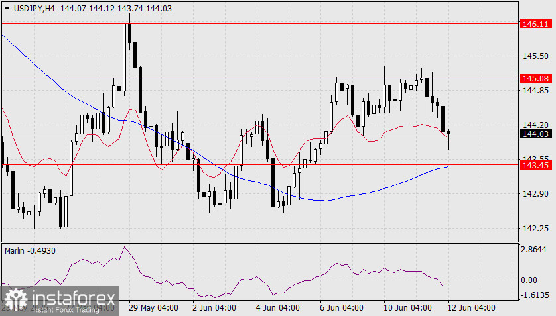Click the OHLC values 144.07 144.12 143.74 144.03
556x316 pixels.
click(116, 8)
